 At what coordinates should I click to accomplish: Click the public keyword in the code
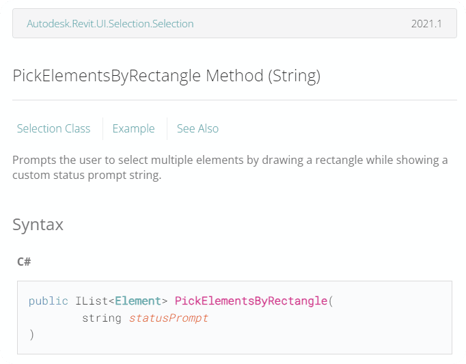(x=49, y=301)
